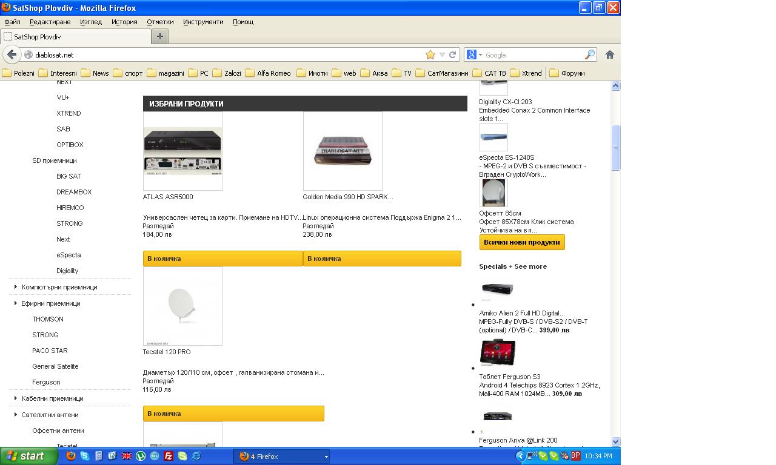Open the Изглед menu

tap(91, 22)
